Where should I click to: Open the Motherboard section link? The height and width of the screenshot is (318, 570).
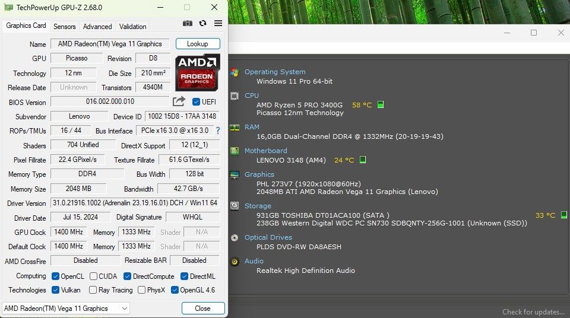[266, 151]
